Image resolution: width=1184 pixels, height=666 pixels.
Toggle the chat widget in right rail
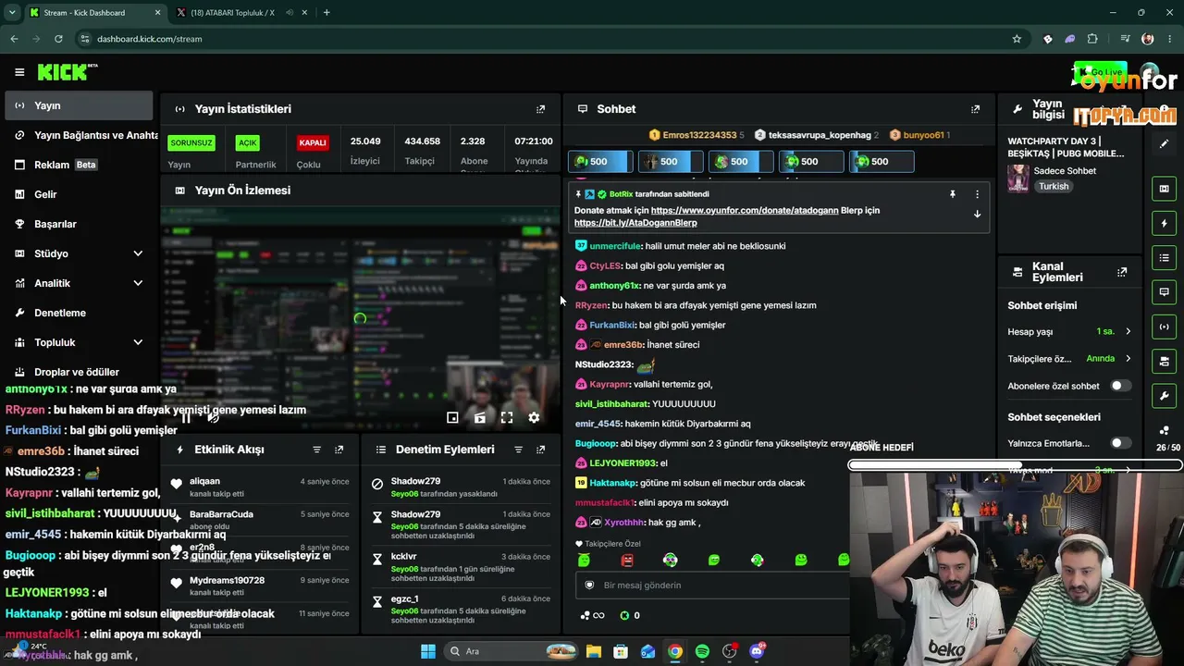(x=1164, y=291)
